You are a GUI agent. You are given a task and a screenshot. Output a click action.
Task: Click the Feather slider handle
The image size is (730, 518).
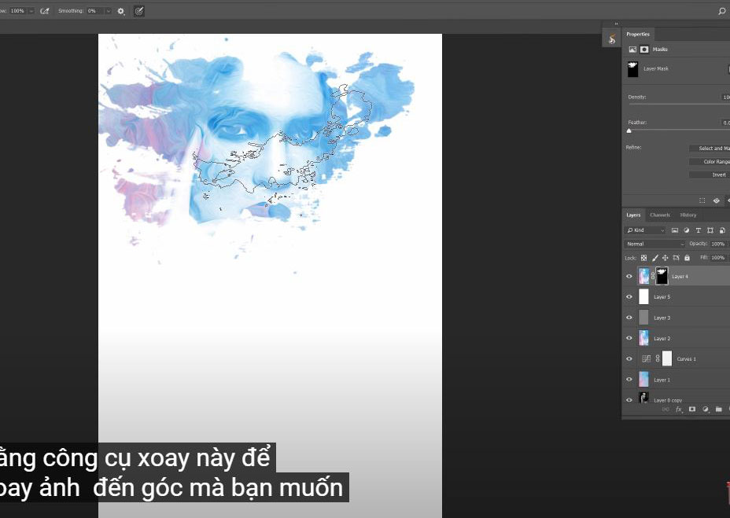(x=629, y=131)
